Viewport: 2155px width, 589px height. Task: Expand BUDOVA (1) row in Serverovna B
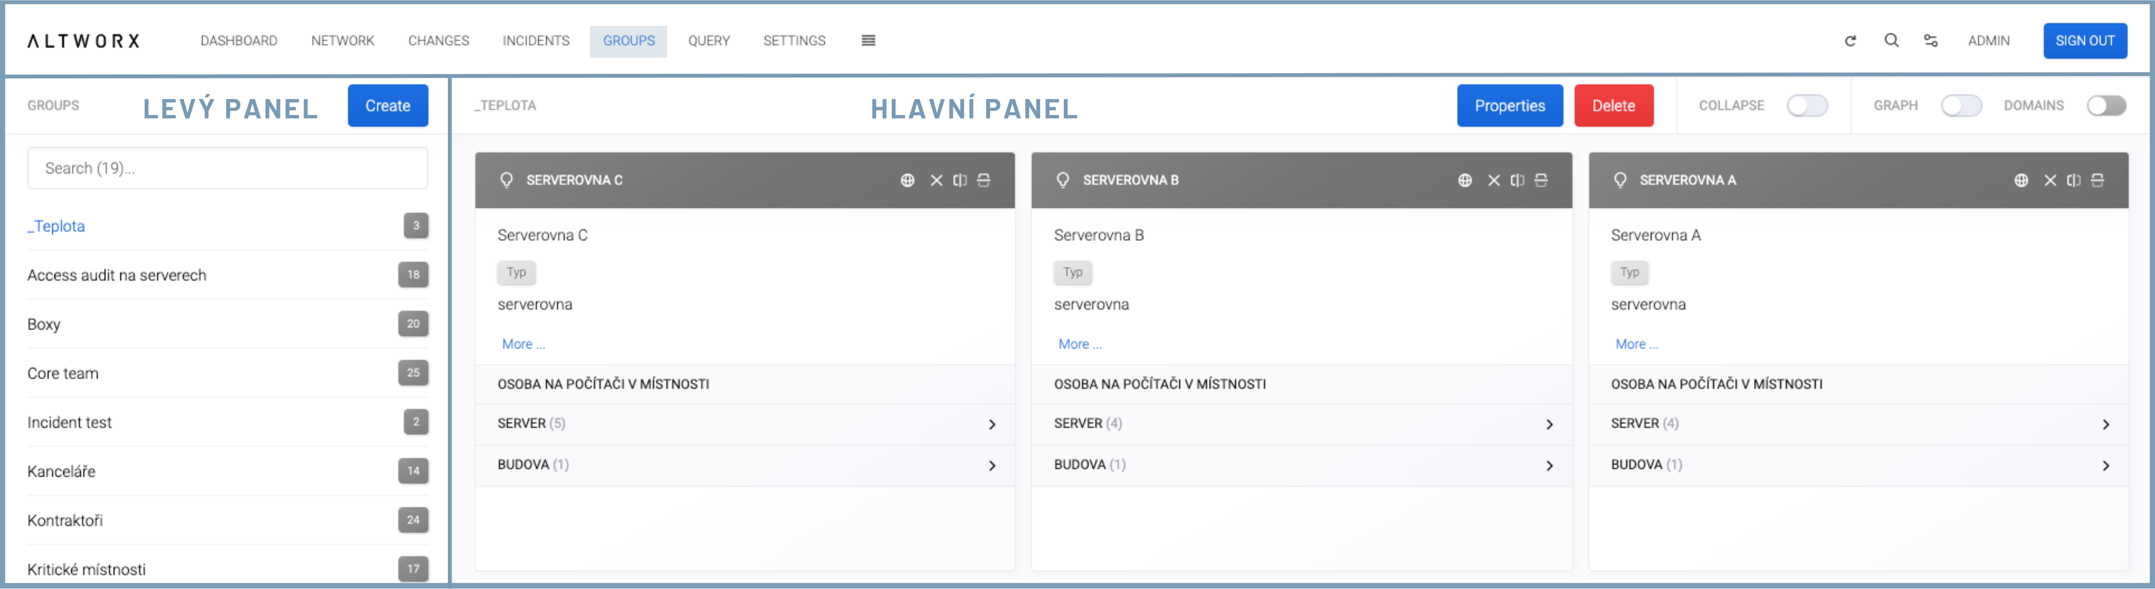pyautogui.click(x=1549, y=465)
